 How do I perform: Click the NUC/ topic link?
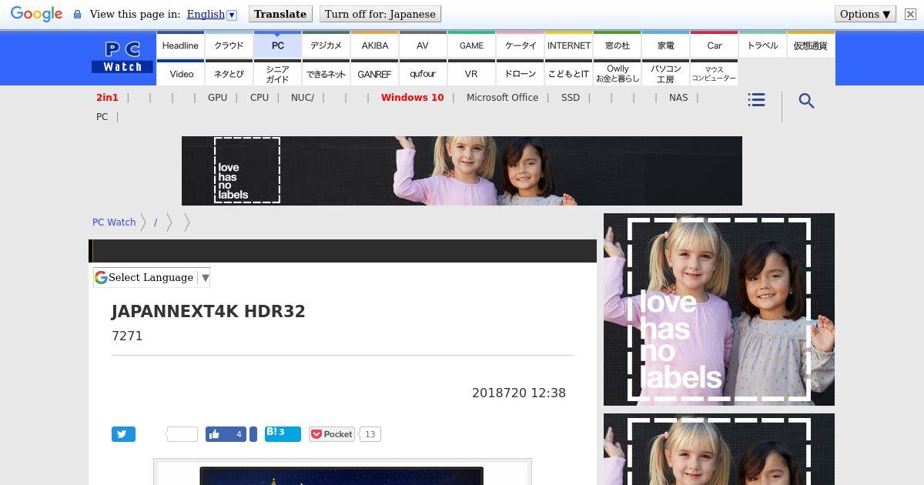point(303,97)
